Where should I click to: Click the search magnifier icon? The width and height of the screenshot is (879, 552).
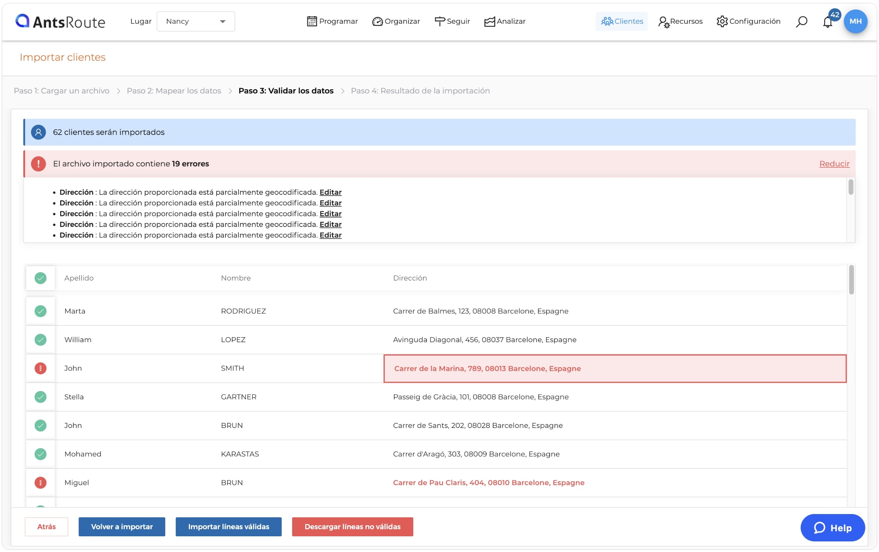801,22
